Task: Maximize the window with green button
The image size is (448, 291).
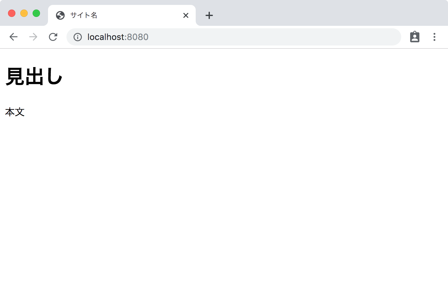Action: pos(36,14)
